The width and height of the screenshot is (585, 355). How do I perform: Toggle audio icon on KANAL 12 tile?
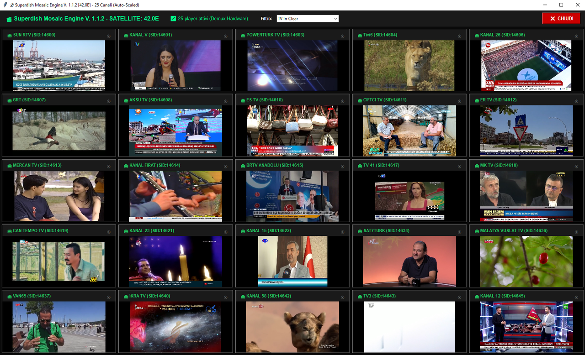tap(577, 297)
